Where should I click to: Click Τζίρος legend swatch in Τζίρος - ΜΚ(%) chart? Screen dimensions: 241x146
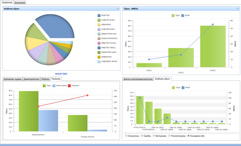(173, 15)
